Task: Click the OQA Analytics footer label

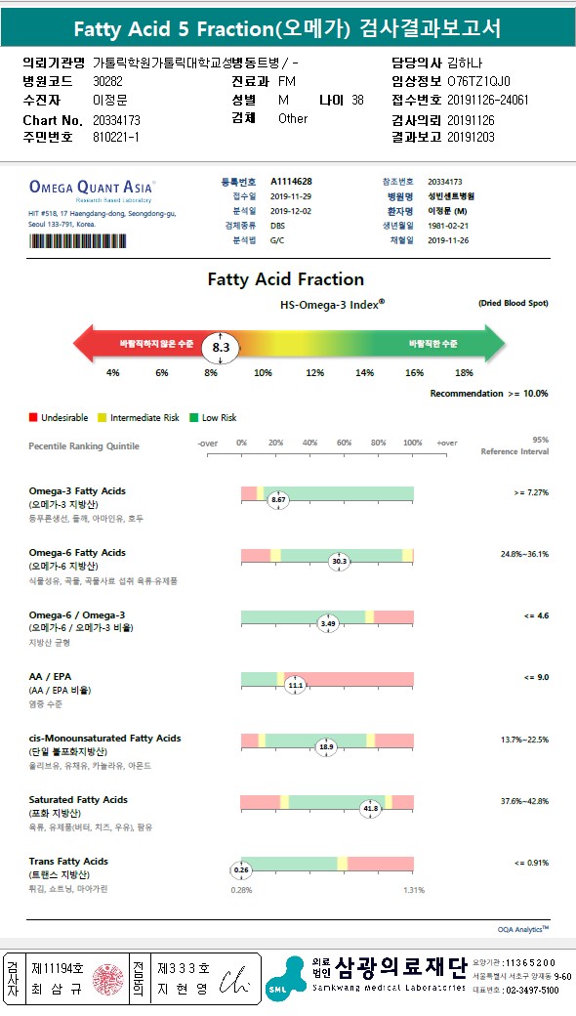Action: [x=523, y=929]
